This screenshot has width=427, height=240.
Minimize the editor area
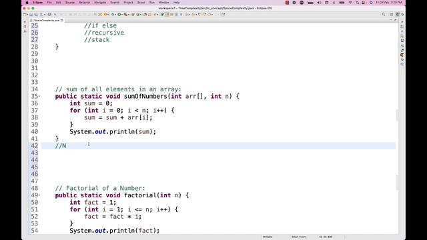391,20
